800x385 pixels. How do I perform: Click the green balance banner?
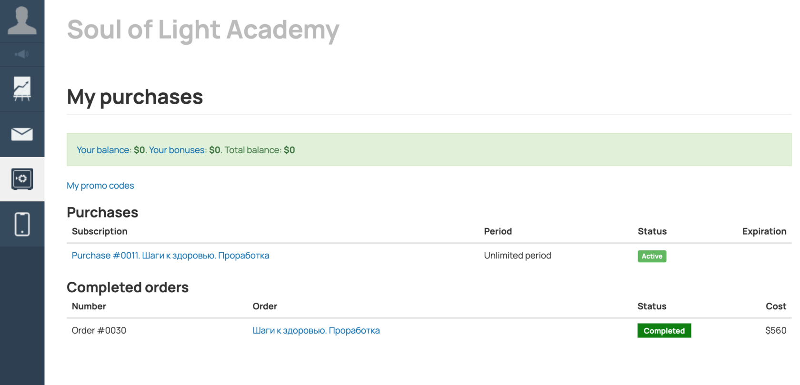429,150
